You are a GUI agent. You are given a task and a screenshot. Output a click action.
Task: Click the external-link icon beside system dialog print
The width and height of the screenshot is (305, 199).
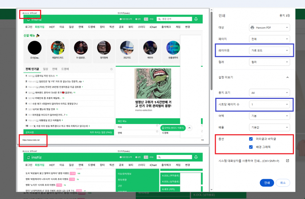coord(287,161)
